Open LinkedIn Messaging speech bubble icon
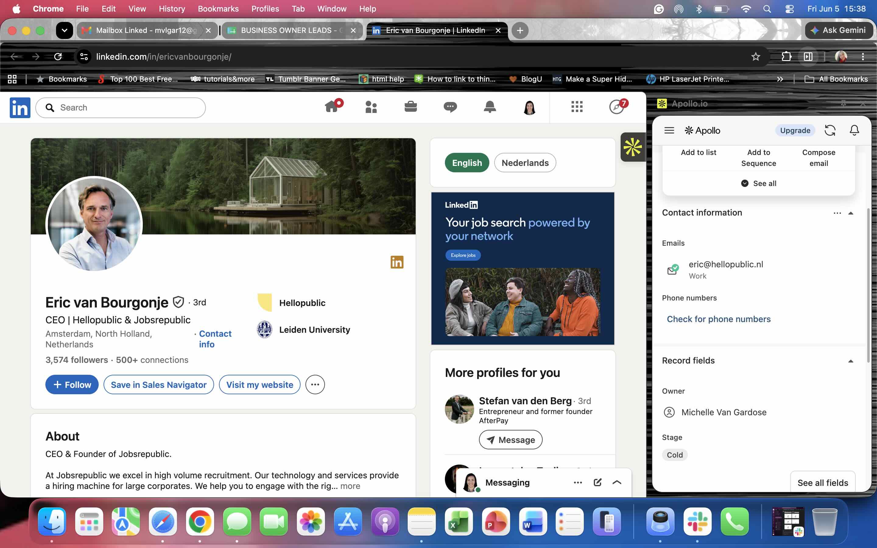 tap(450, 107)
